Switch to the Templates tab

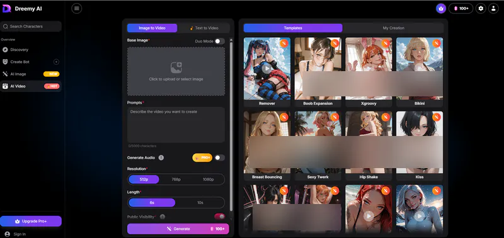coord(293,28)
